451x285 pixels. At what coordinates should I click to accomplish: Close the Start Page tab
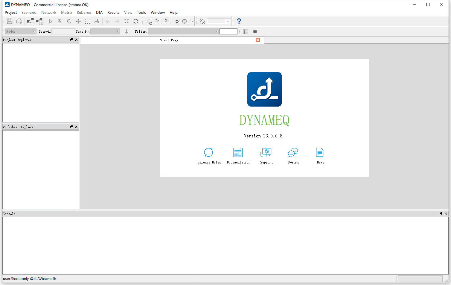tap(258, 40)
